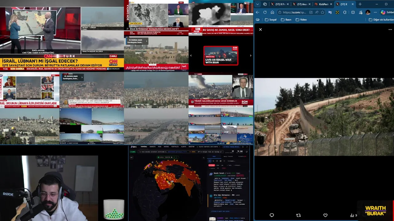
Task: Click the camera icon on Glint globe
Action: 131,157
